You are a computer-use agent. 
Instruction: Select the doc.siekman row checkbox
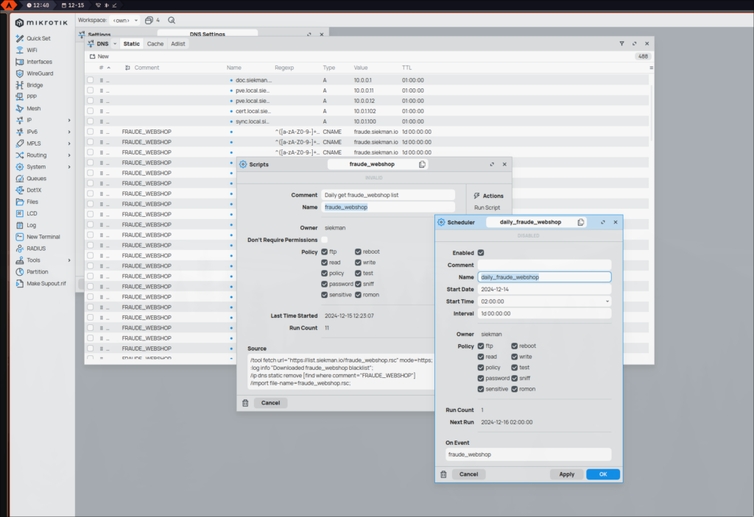91,80
